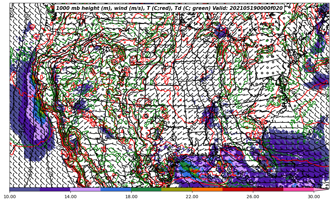This screenshot has height=202, width=332.
Task: Click the bright red colorbar segment
Action: pyautogui.click(x=238, y=189)
